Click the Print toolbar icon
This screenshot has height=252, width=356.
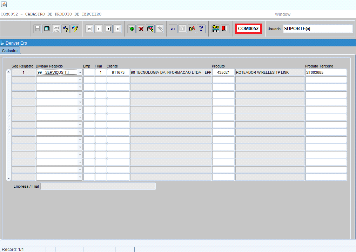click(x=56, y=29)
